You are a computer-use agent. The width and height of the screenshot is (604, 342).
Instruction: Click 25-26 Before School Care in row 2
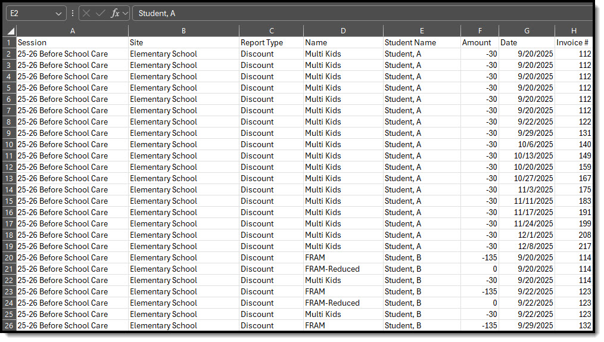coord(73,54)
